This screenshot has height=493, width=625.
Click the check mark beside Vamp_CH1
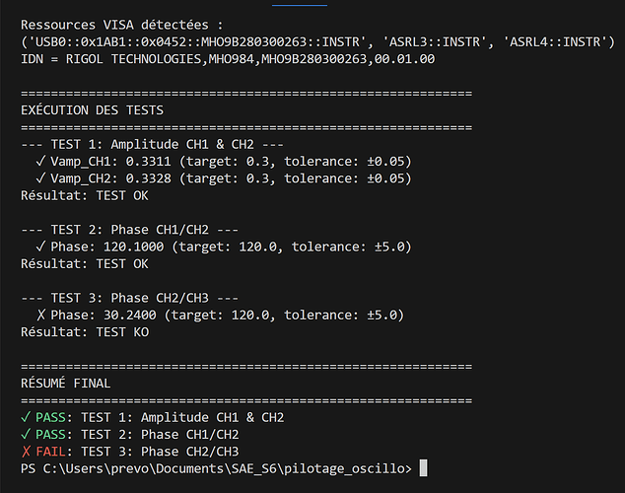pos(39,161)
